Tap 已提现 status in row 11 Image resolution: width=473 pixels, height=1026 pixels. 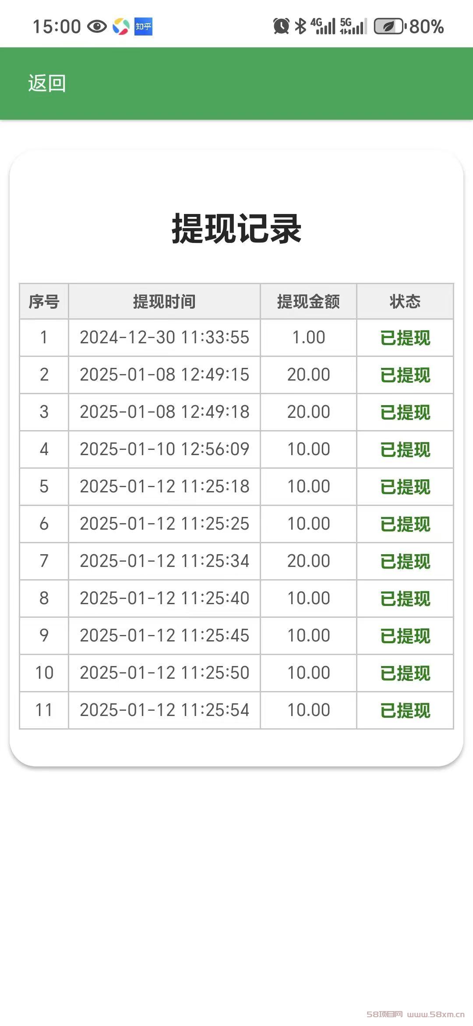click(405, 710)
